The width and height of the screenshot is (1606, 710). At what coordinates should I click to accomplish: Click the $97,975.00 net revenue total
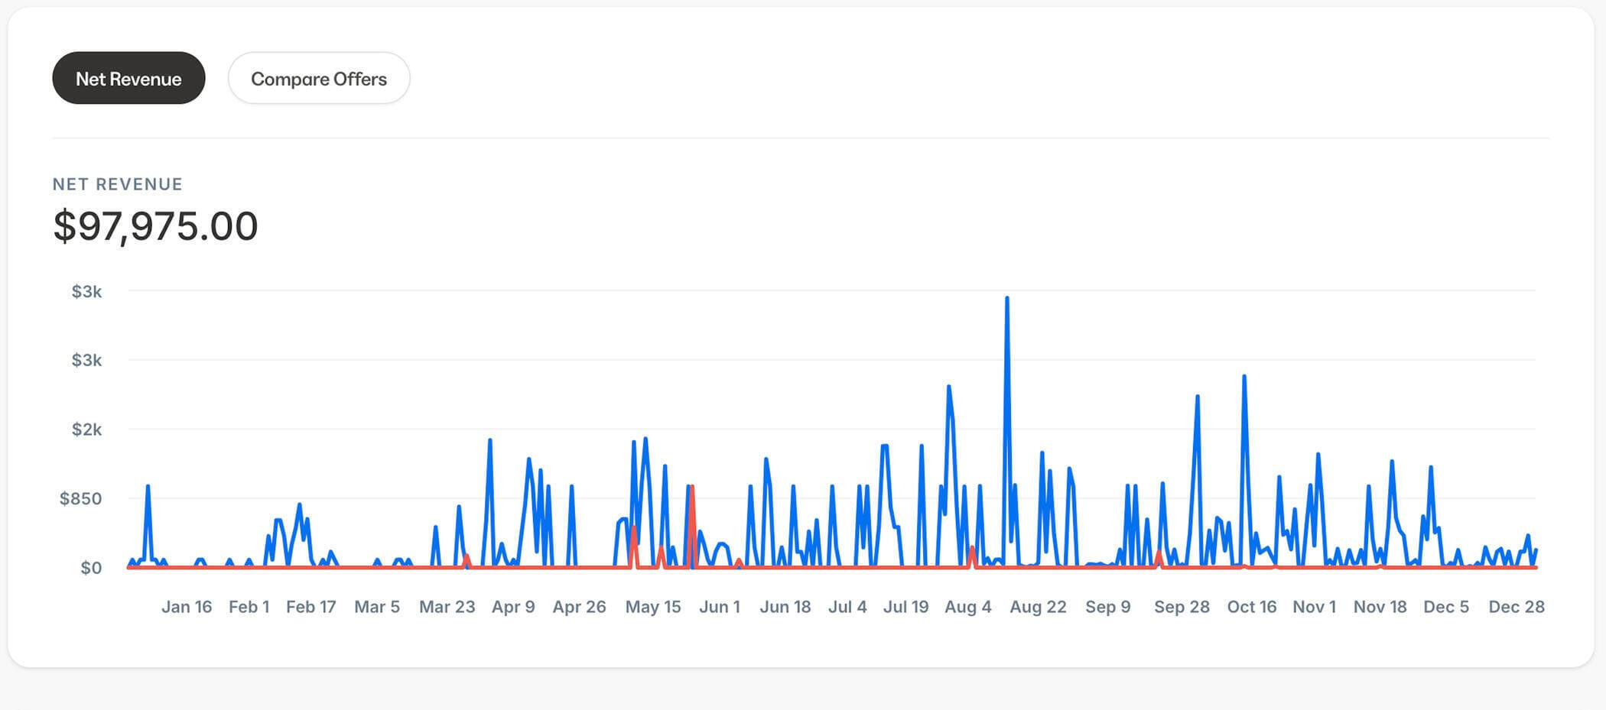pyautogui.click(x=155, y=226)
